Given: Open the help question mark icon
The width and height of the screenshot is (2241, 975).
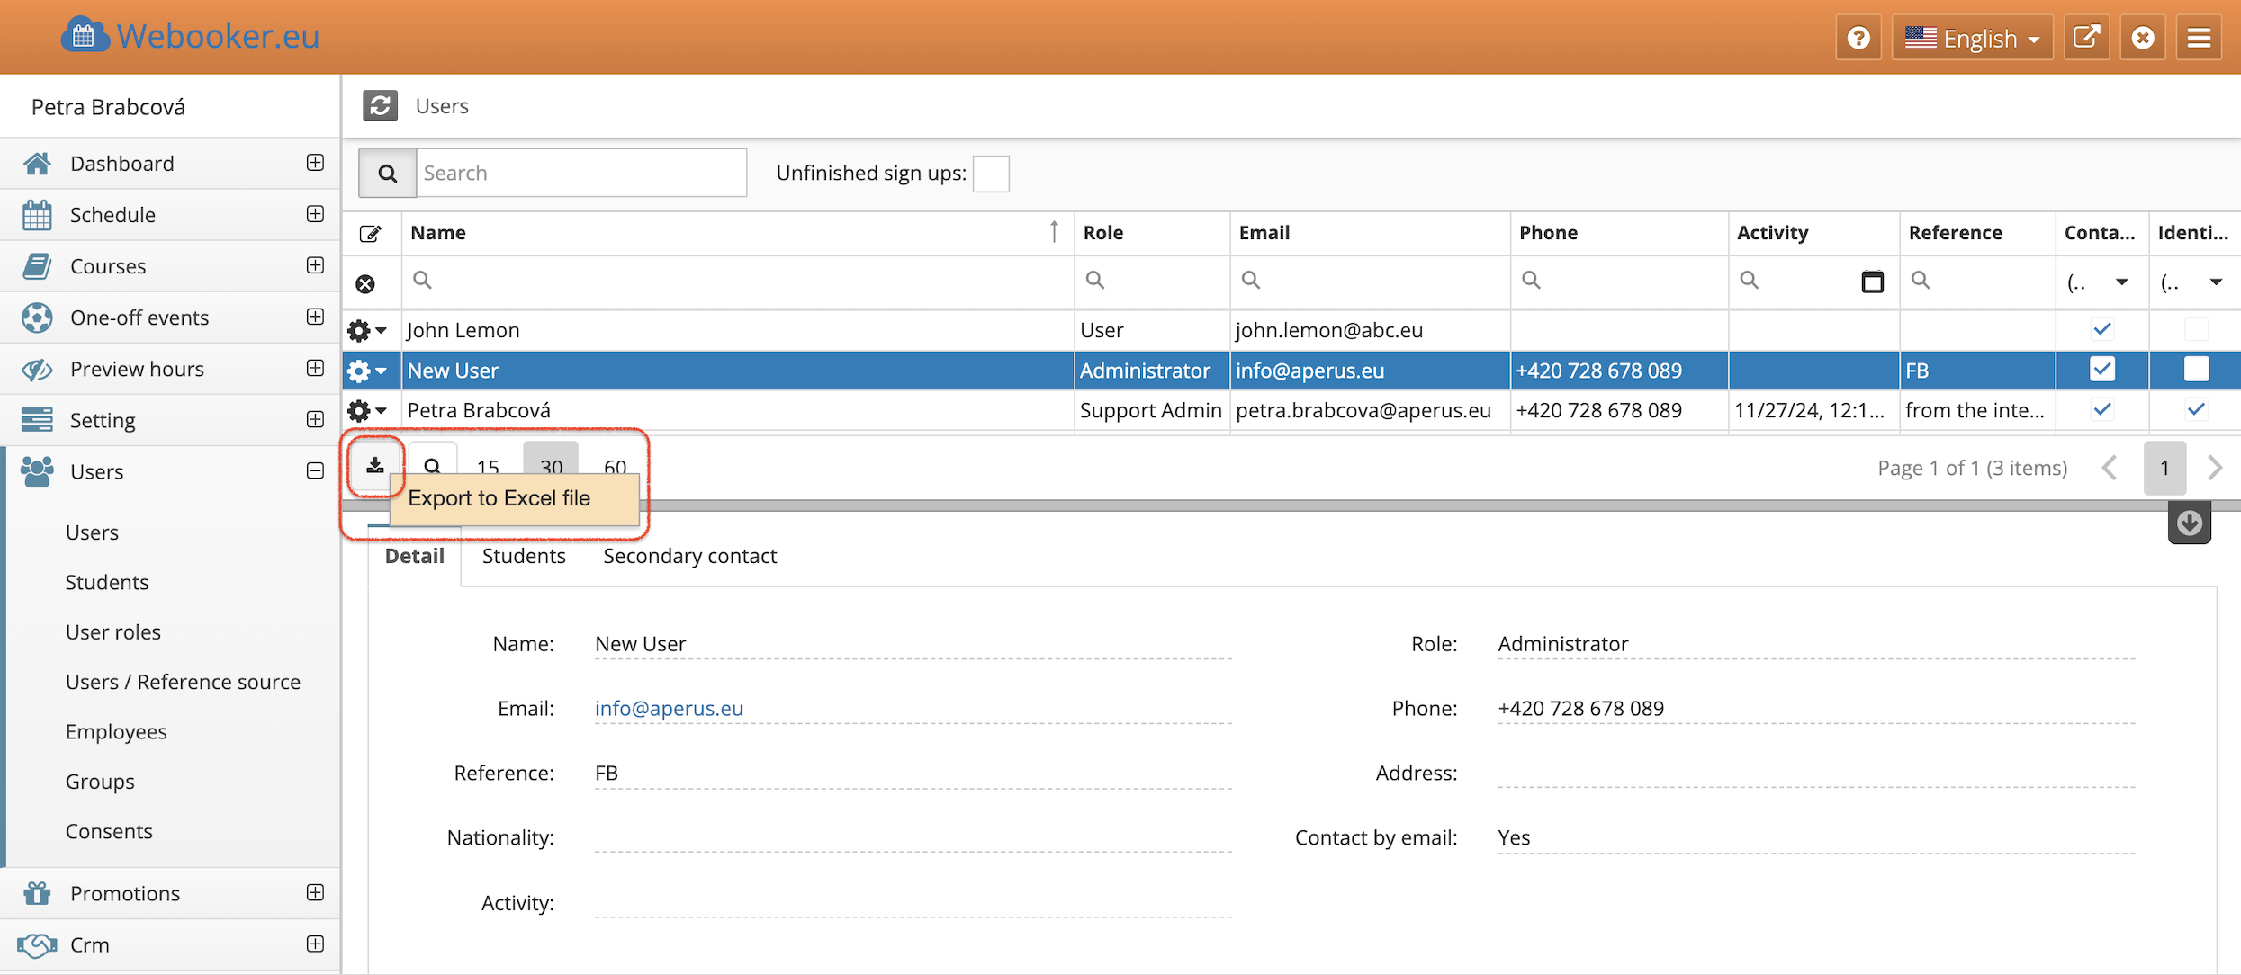Looking at the screenshot, I should tap(1858, 38).
